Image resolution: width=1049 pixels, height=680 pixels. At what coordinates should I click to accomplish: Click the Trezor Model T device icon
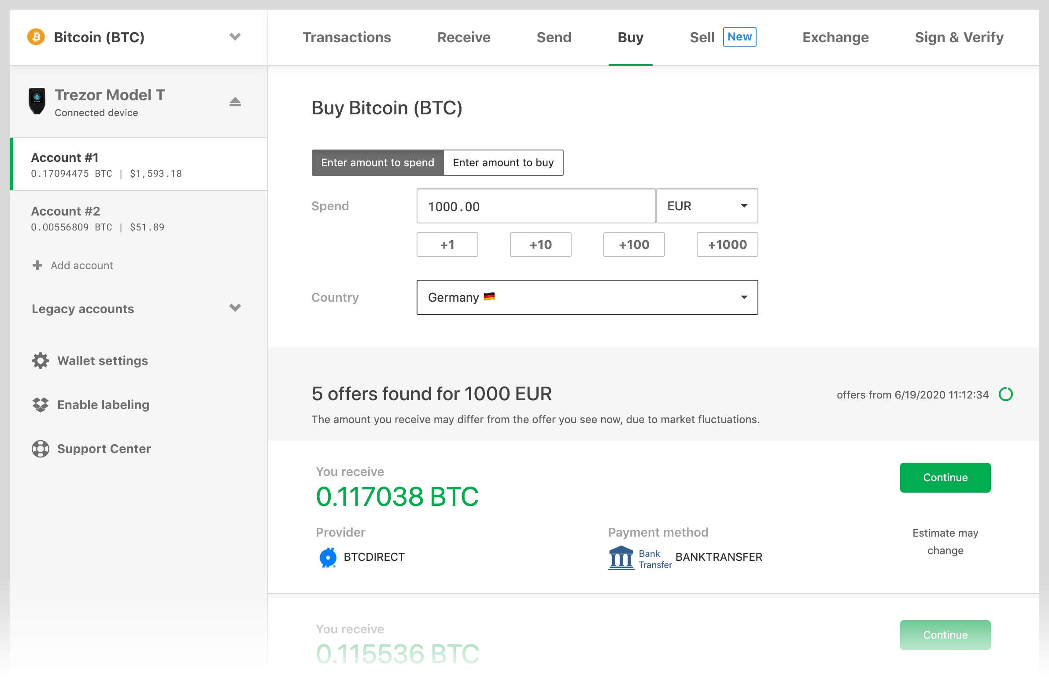37,101
